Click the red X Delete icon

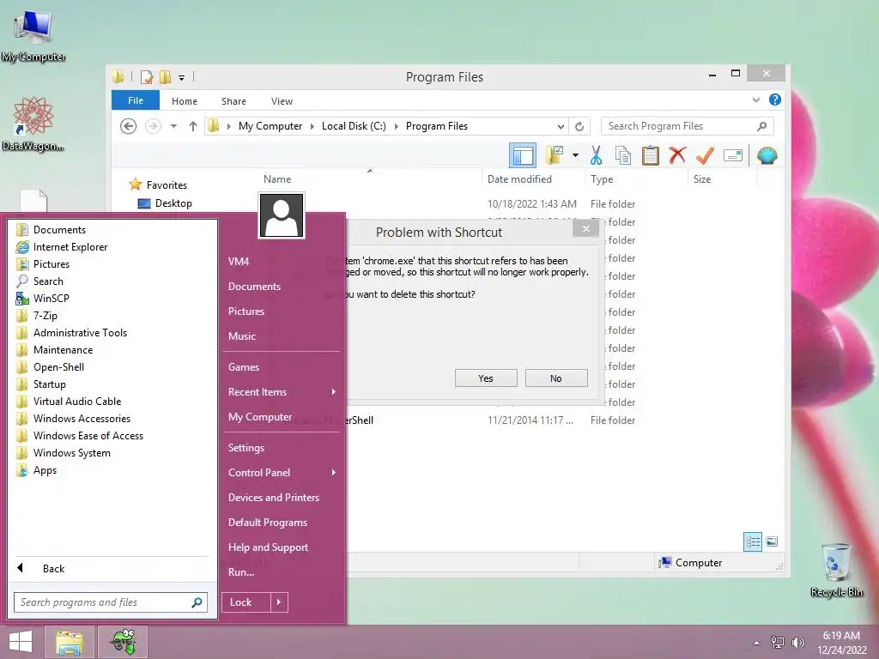677,155
